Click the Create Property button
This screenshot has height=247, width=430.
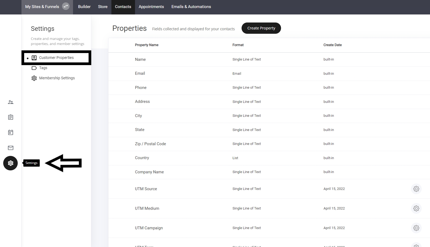[261, 28]
